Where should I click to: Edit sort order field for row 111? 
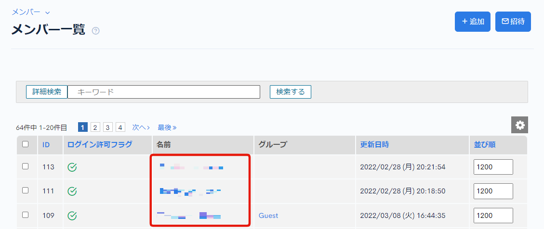click(x=493, y=191)
